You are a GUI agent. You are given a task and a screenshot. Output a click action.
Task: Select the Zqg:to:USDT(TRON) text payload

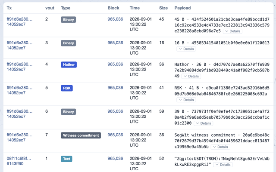pyautogui.click(x=222, y=162)
